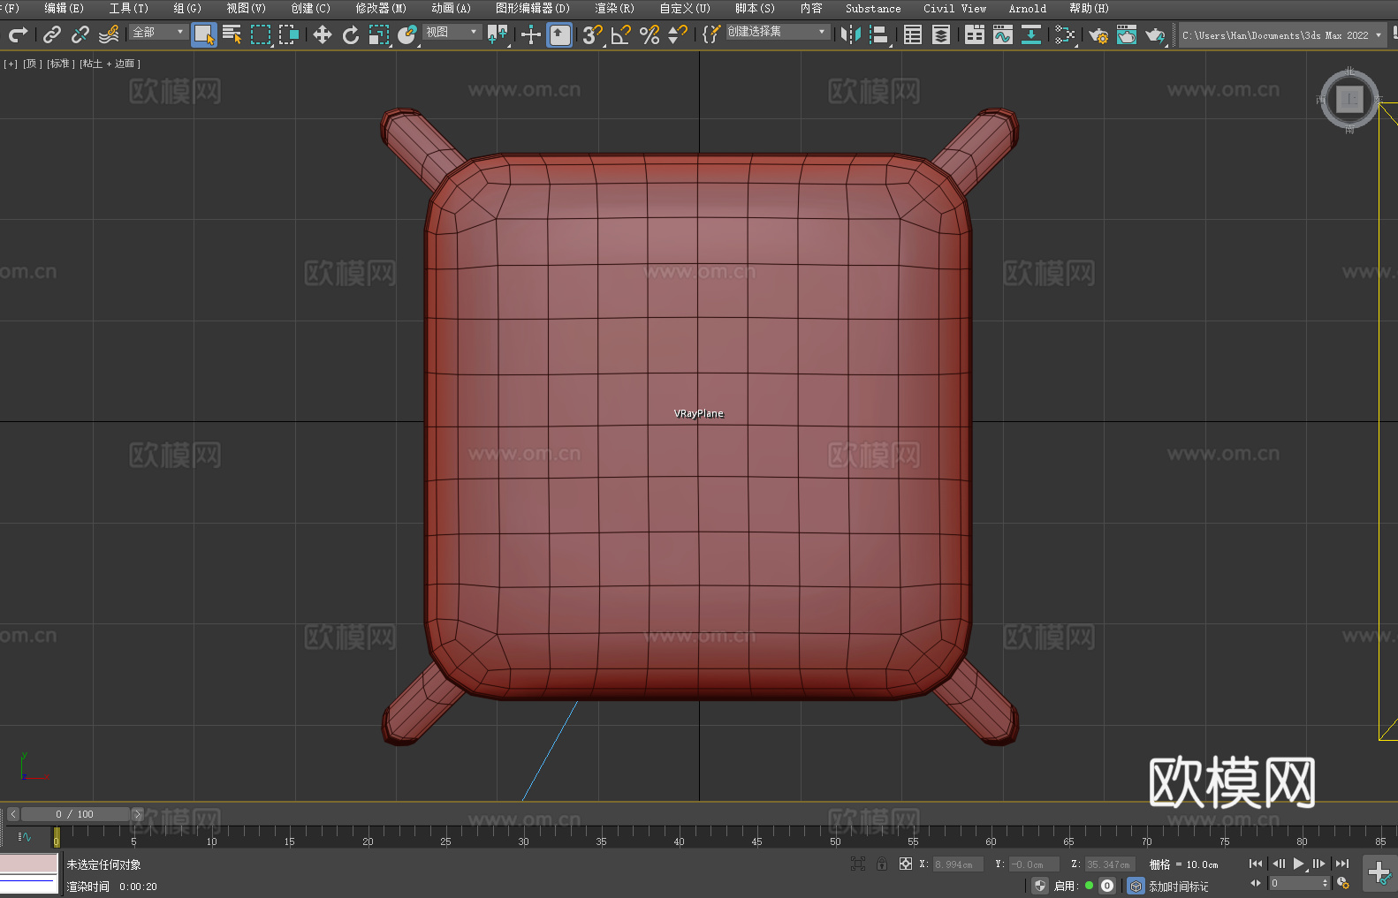Open the 顶 viewport view label menu
Viewport: 1398px width, 898px height.
point(33,64)
